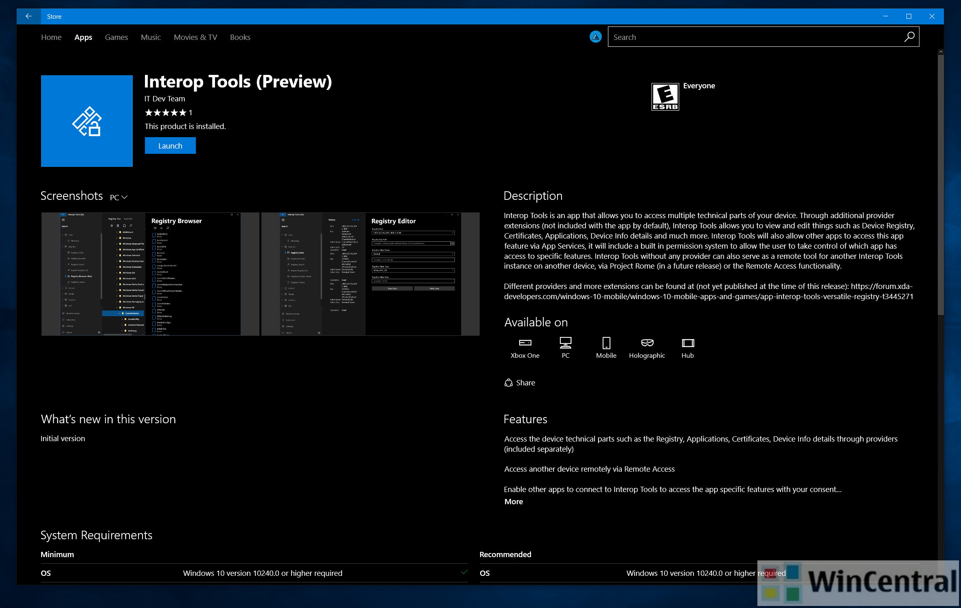Click into the Search input field
Screen dimensions: 961x608
753,37
